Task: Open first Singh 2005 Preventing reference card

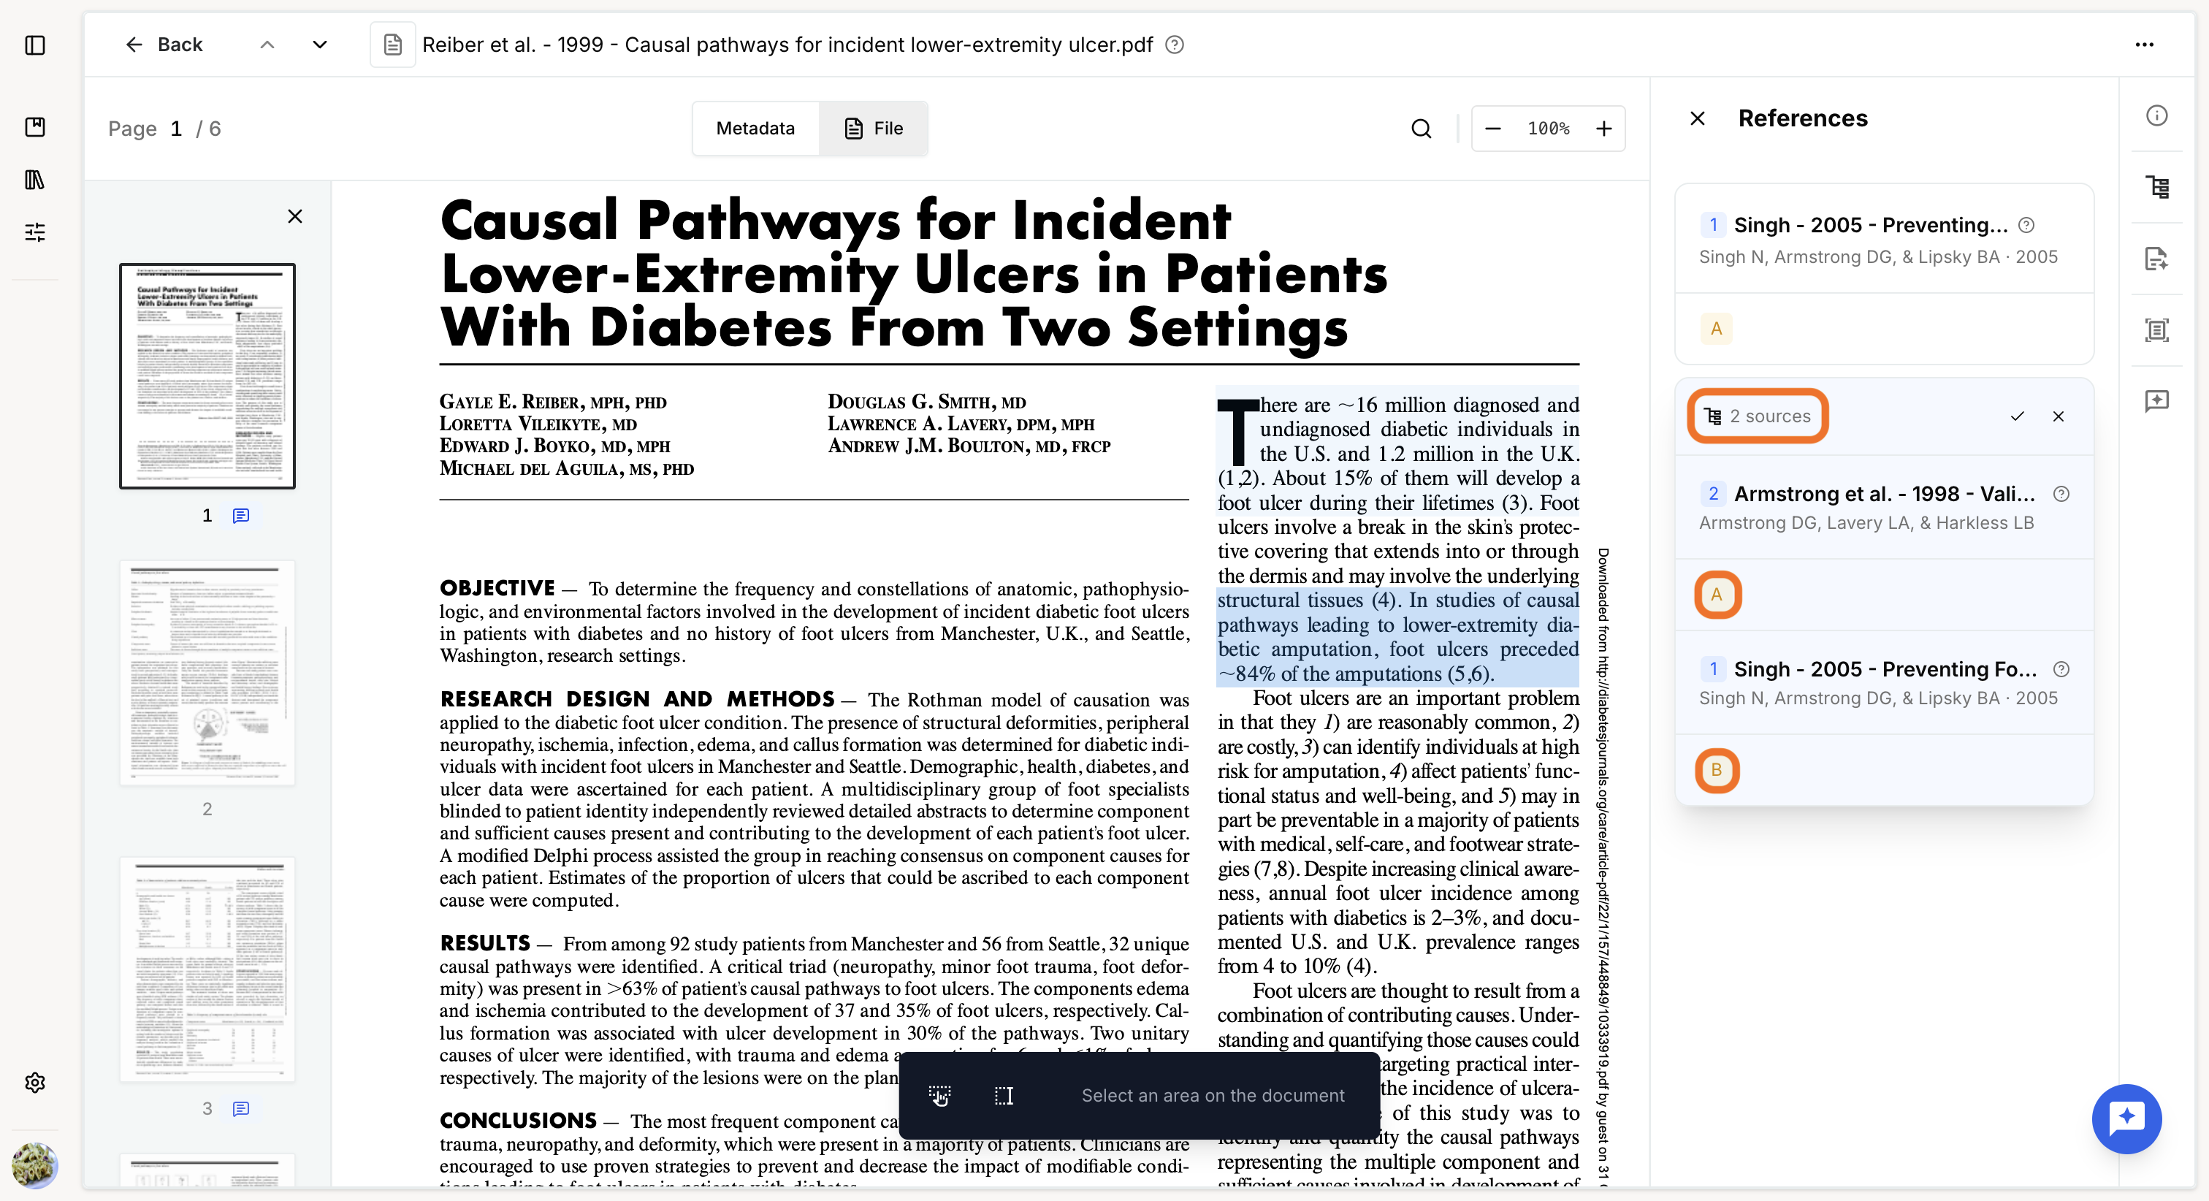Action: [1883, 240]
